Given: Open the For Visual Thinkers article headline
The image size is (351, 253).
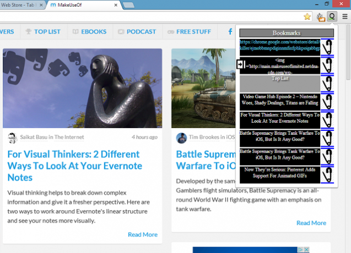Looking at the screenshot, I should 75,166.
